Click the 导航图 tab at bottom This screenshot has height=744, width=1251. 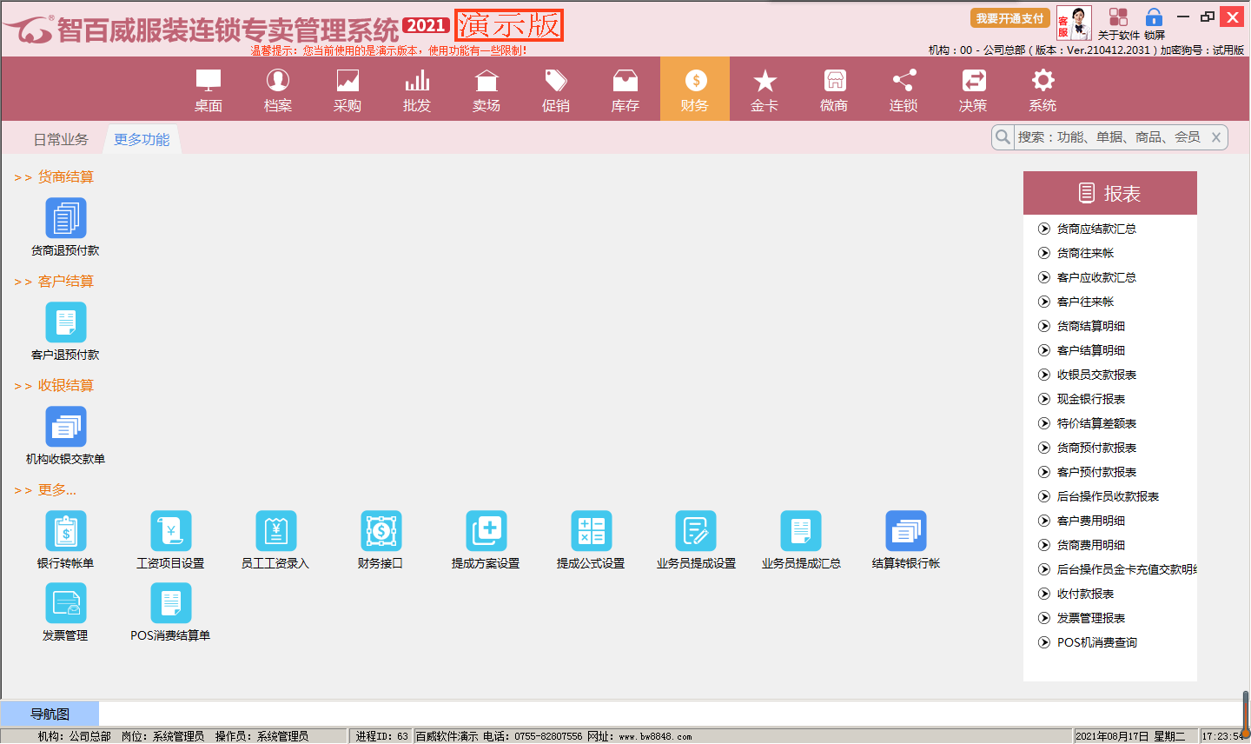[50, 714]
